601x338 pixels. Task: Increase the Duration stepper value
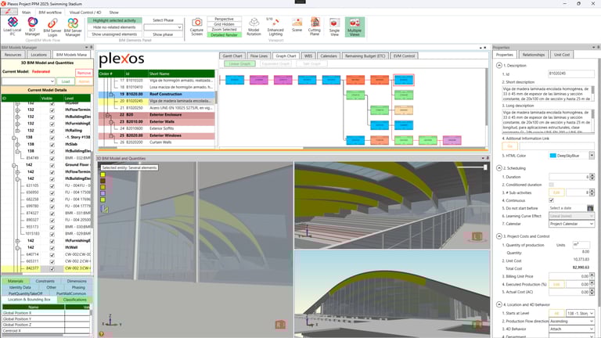[x=592, y=175]
